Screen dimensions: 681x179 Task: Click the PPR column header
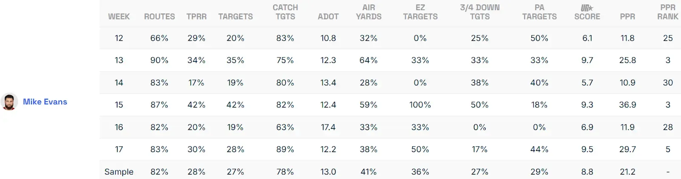627,17
